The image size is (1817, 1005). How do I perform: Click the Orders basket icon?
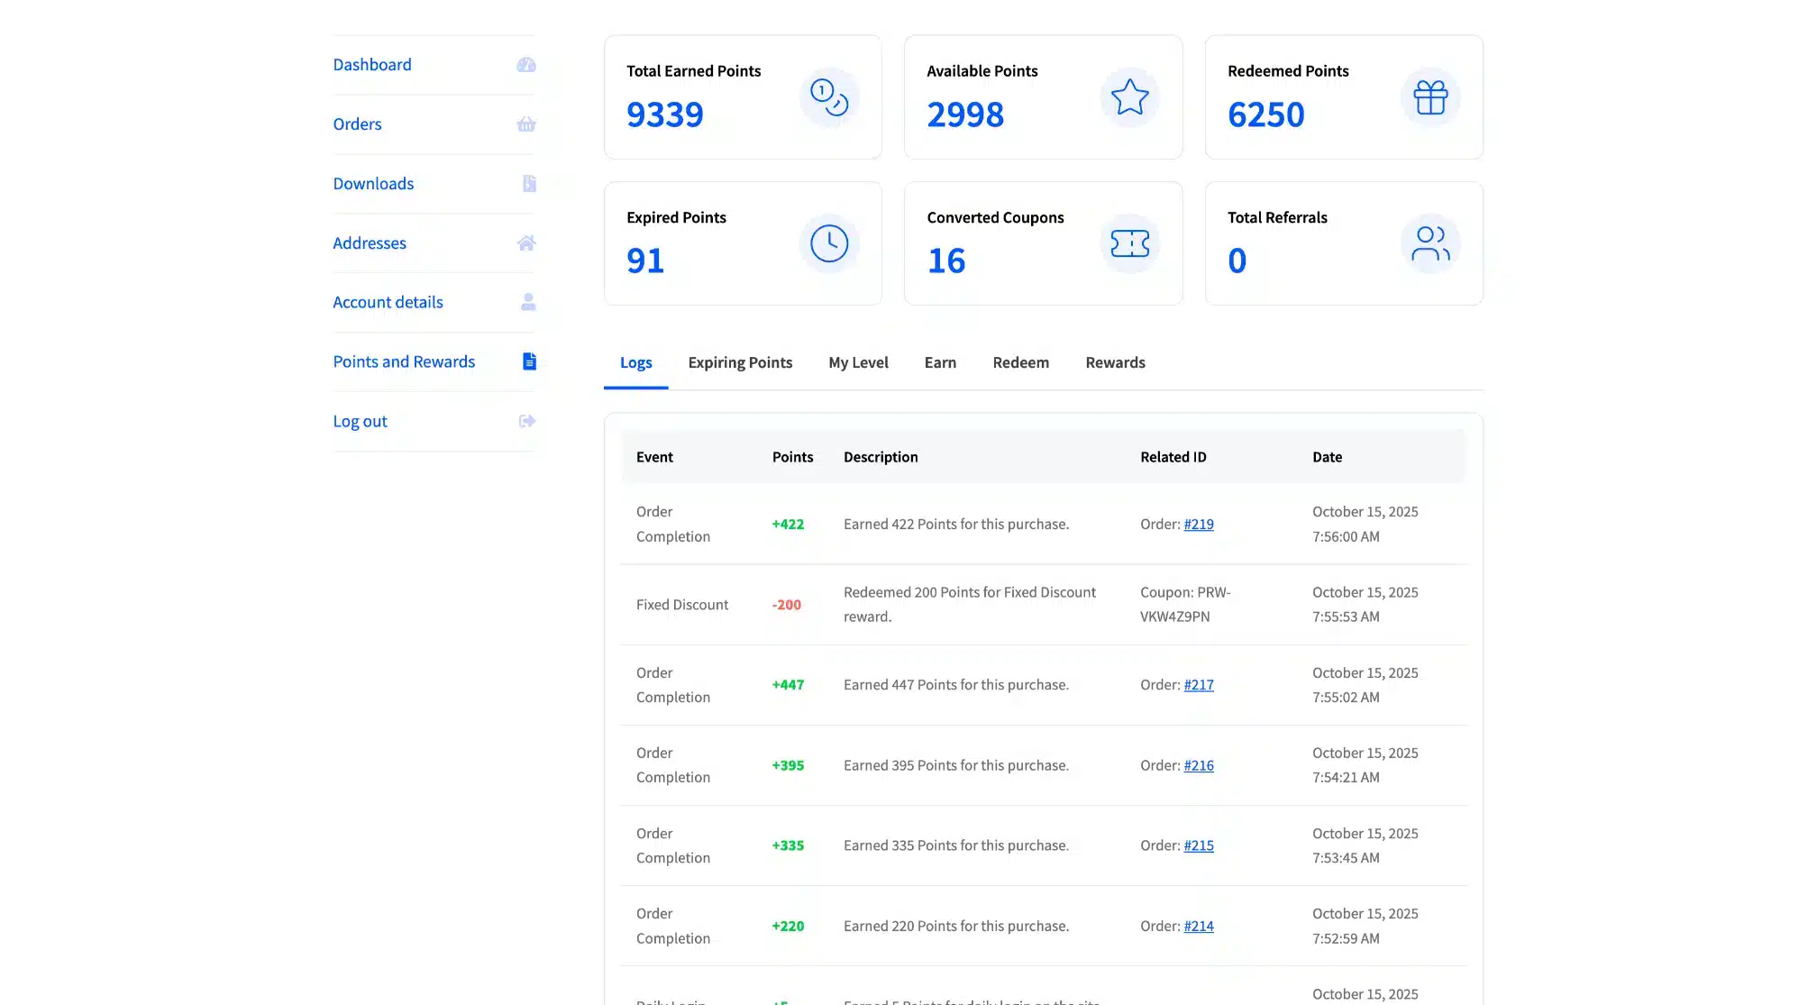point(526,124)
